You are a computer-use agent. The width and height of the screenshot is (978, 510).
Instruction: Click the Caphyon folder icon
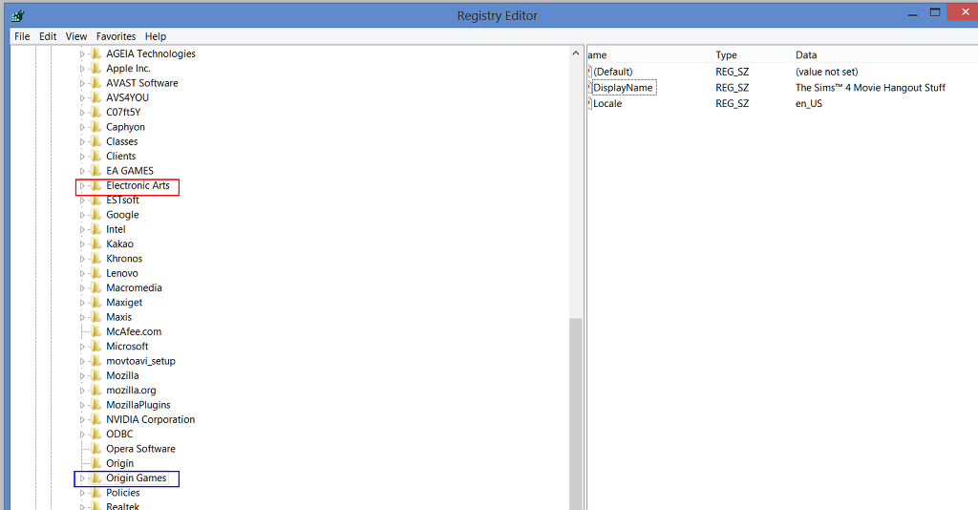pyautogui.click(x=96, y=127)
